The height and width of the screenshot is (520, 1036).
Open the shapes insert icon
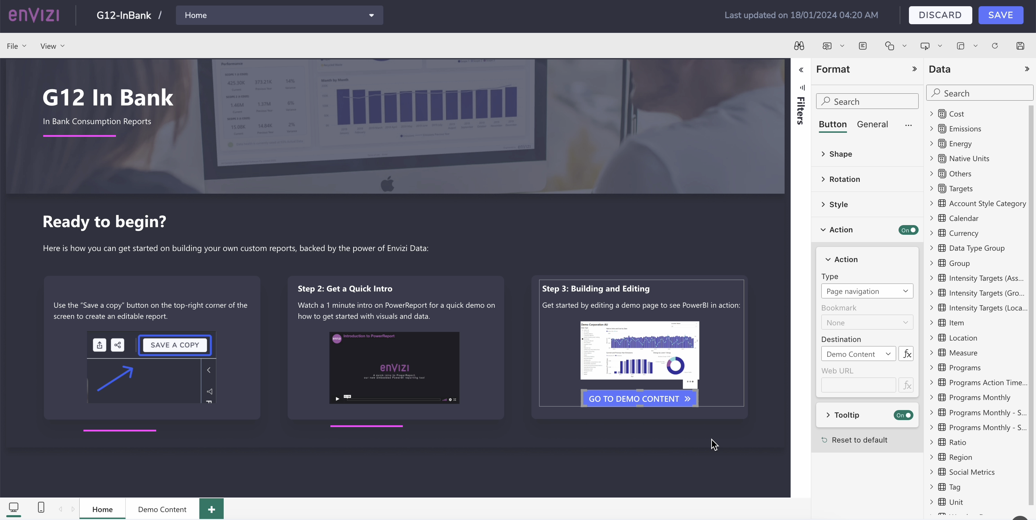coord(889,46)
